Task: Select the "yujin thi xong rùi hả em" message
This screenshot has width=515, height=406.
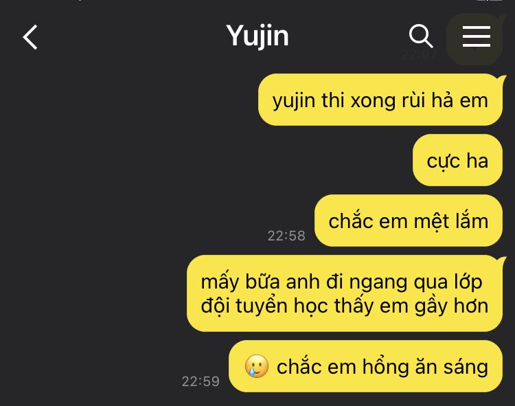Action: click(x=380, y=100)
